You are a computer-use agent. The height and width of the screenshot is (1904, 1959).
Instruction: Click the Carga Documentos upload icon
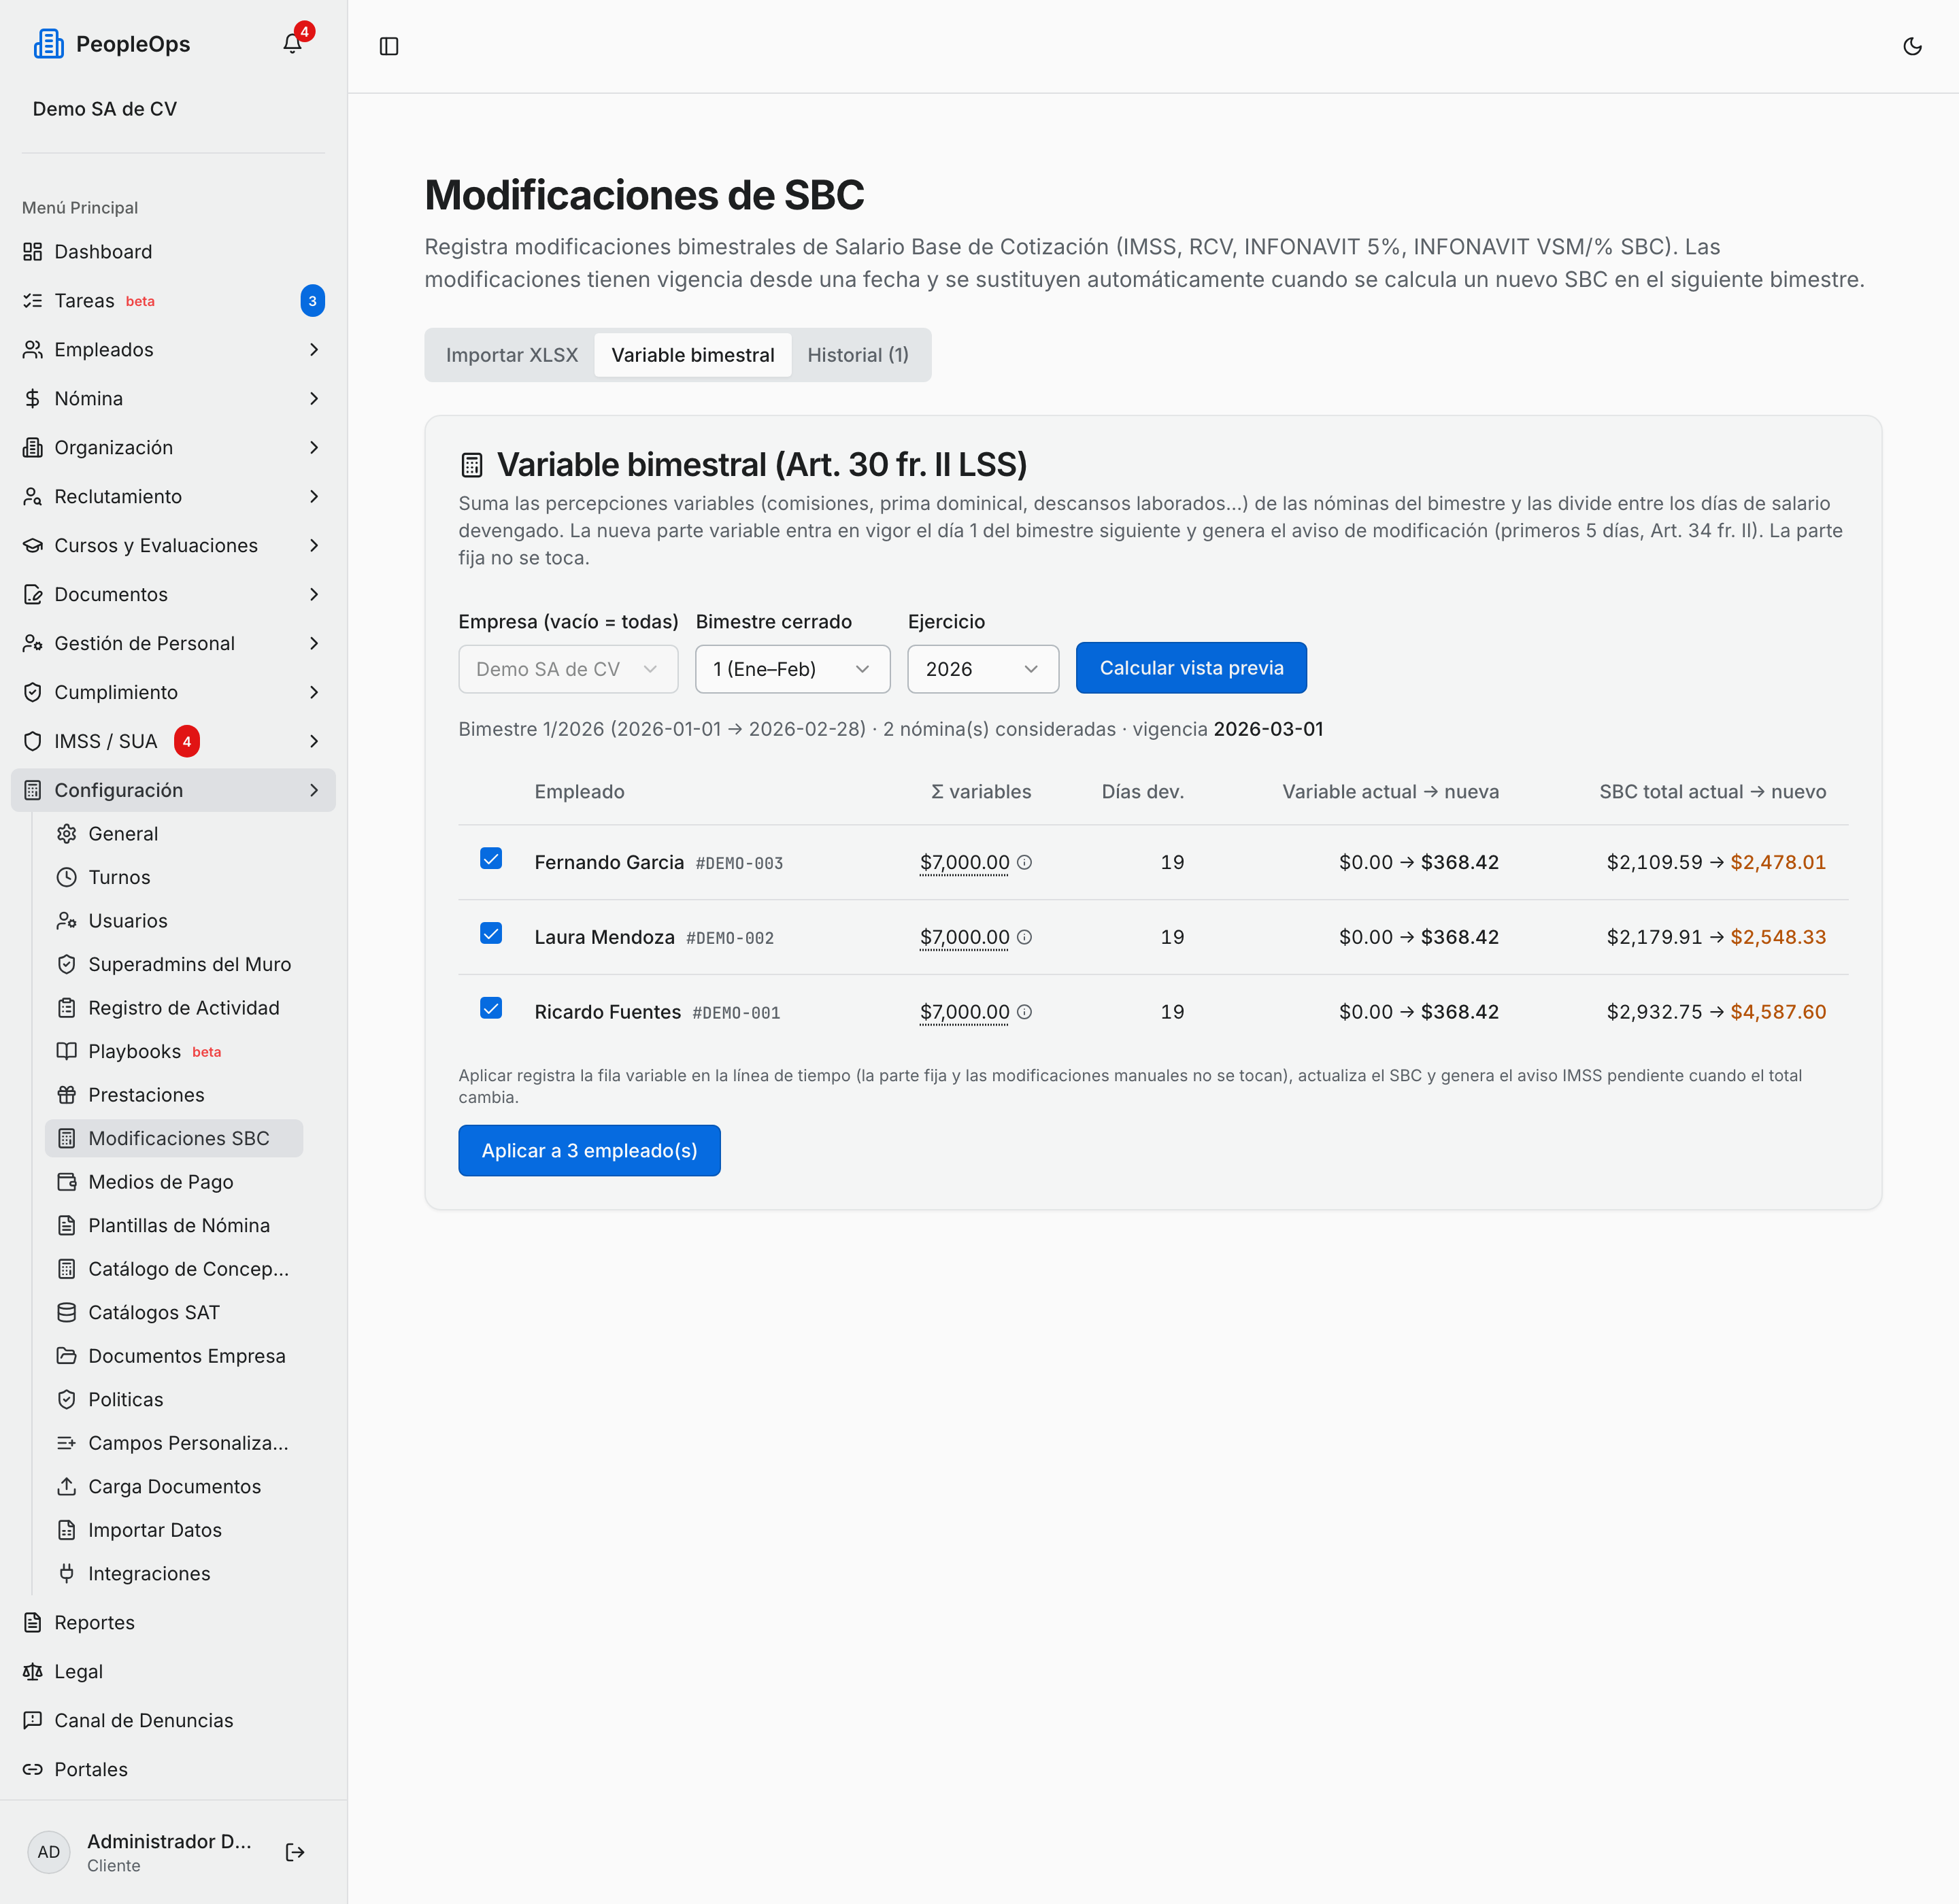(67, 1486)
